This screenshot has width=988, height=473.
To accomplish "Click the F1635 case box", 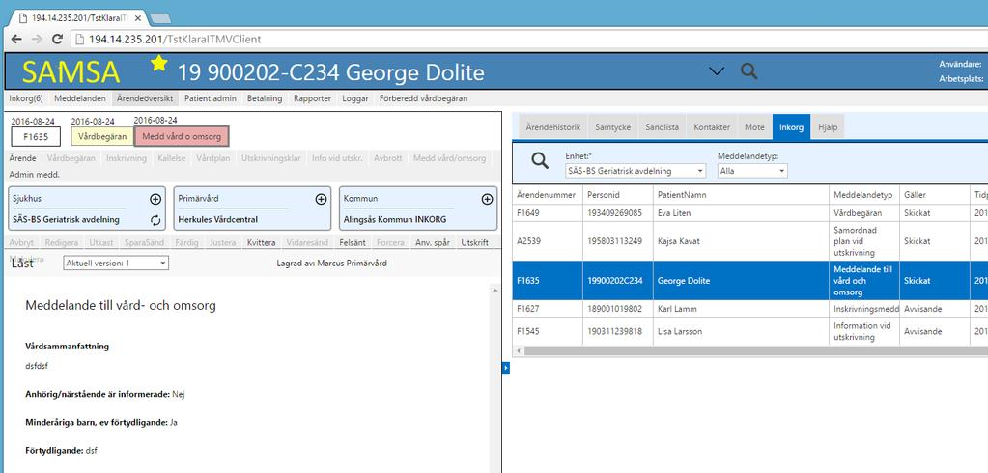I will (x=36, y=137).
